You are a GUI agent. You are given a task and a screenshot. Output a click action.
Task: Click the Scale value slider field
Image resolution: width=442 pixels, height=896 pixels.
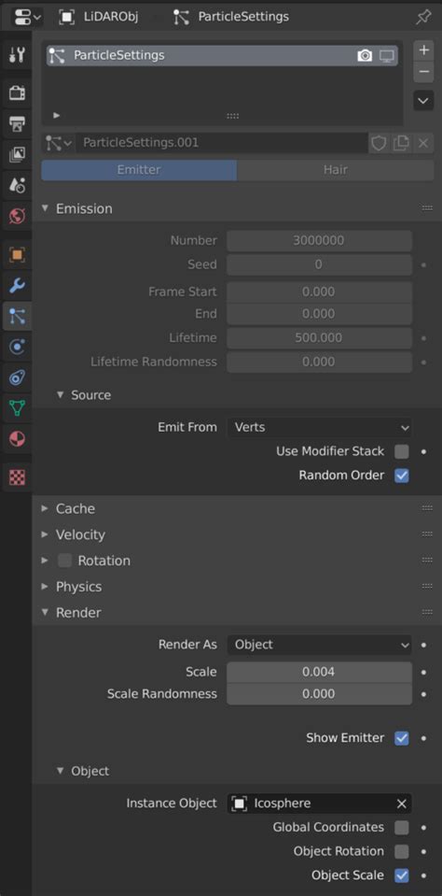pos(320,672)
